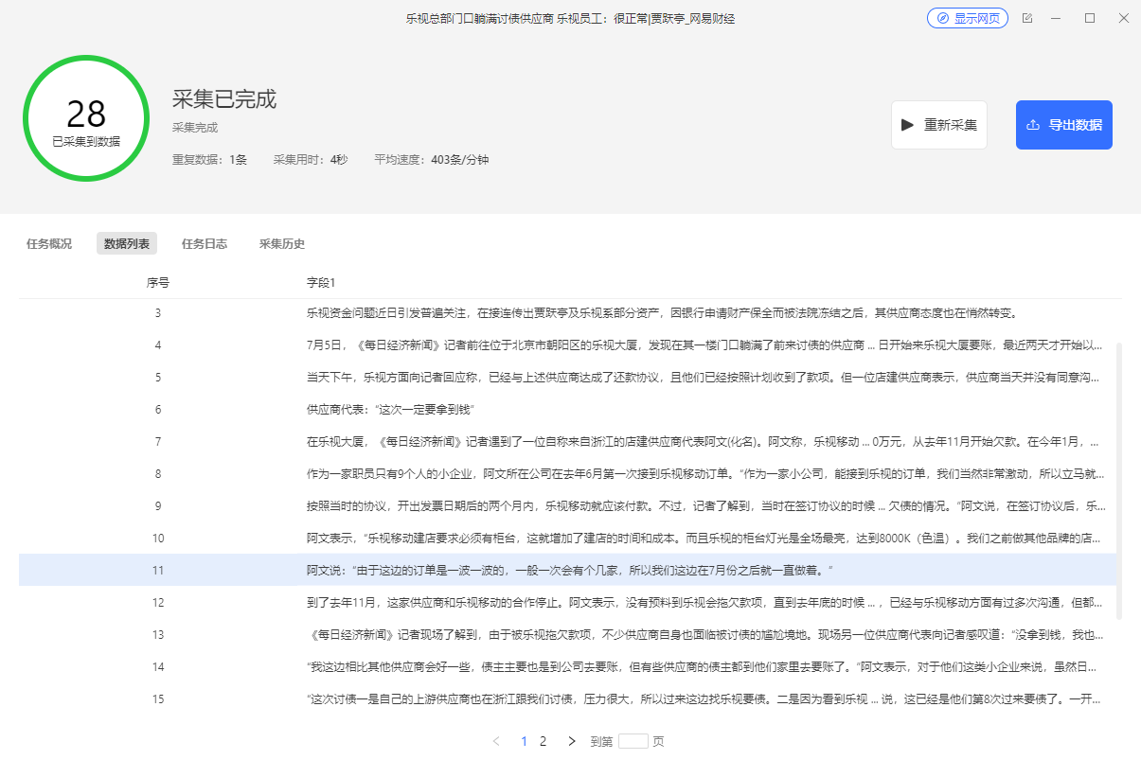The width and height of the screenshot is (1141, 760).
Task: Switch to the 任务日志 tab
Action: pyautogui.click(x=205, y=243)
